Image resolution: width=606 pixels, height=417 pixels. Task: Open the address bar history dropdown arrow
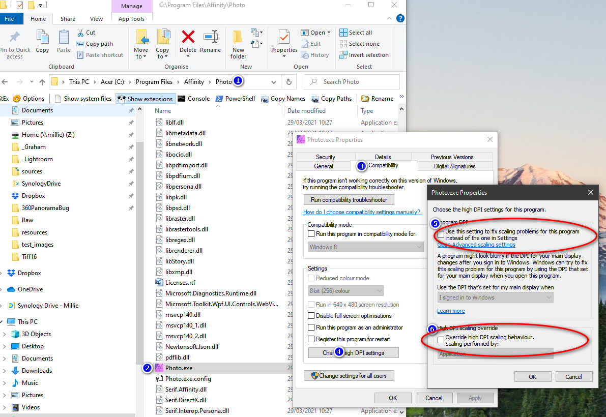(x=274, y=82)
